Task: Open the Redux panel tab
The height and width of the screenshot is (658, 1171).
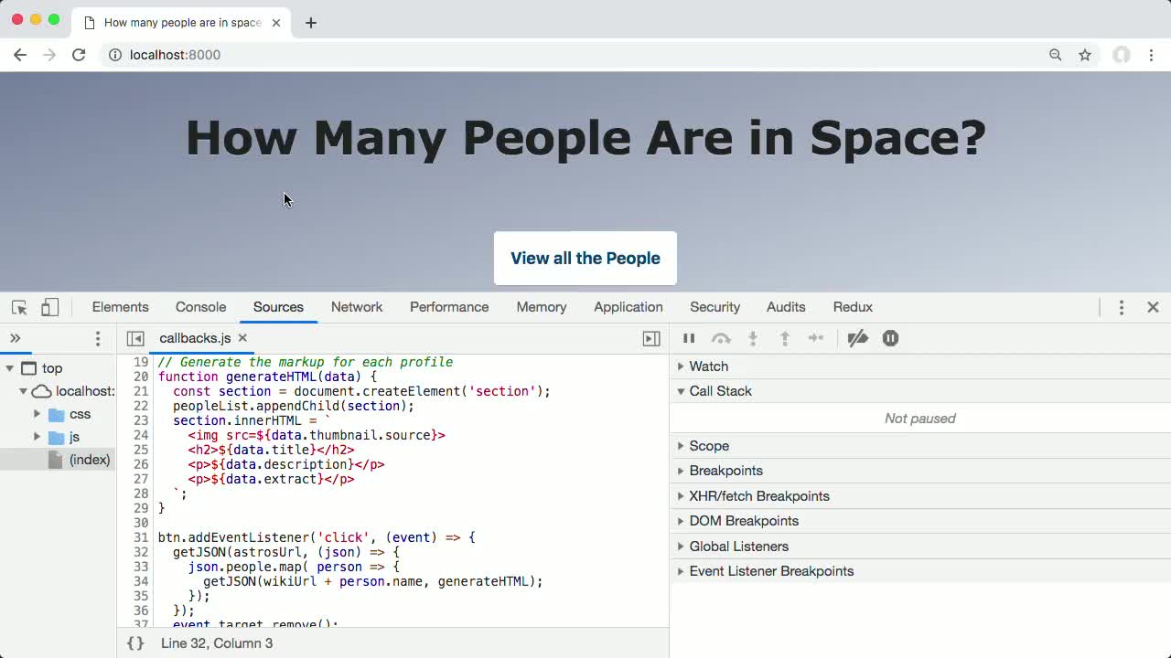Action: 853,307
